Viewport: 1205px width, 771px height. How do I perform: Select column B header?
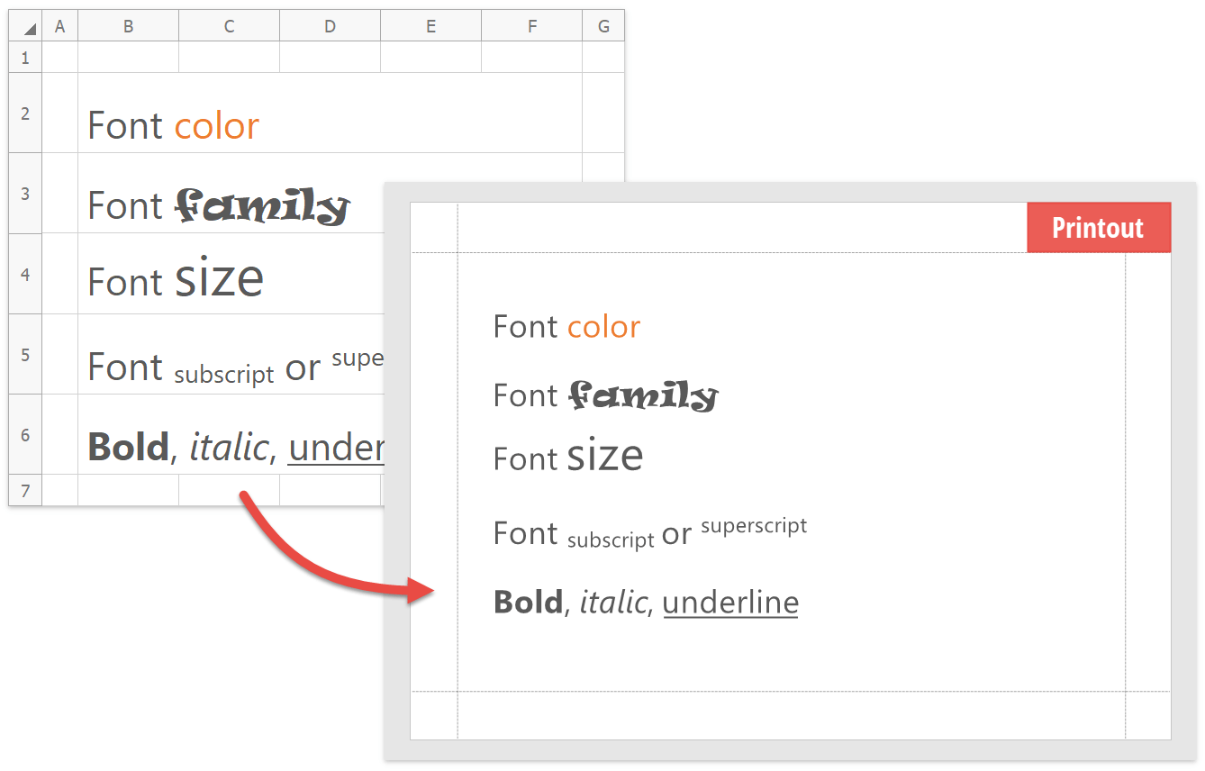129,27
